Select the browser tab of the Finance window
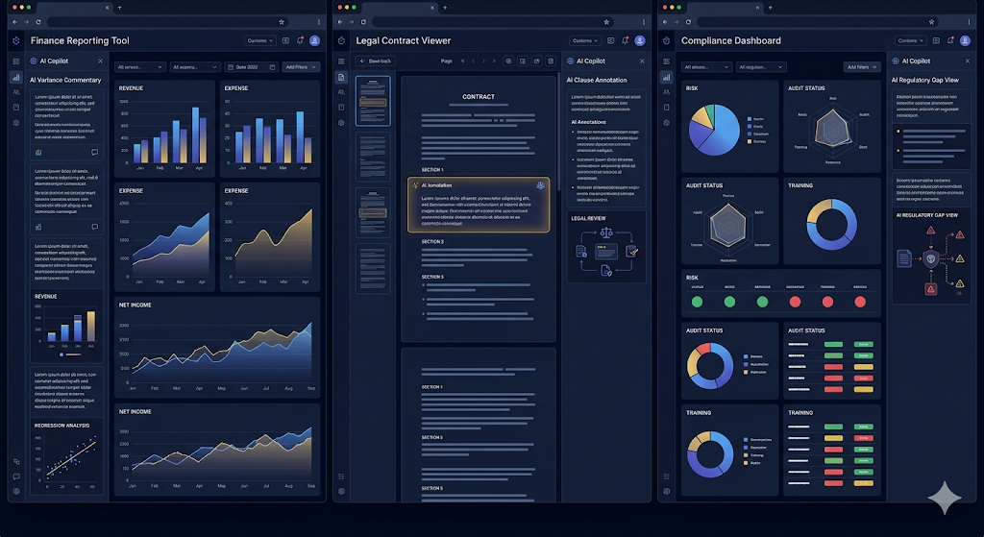This screenshot has width=984, height=537. (x=74, y=8)
